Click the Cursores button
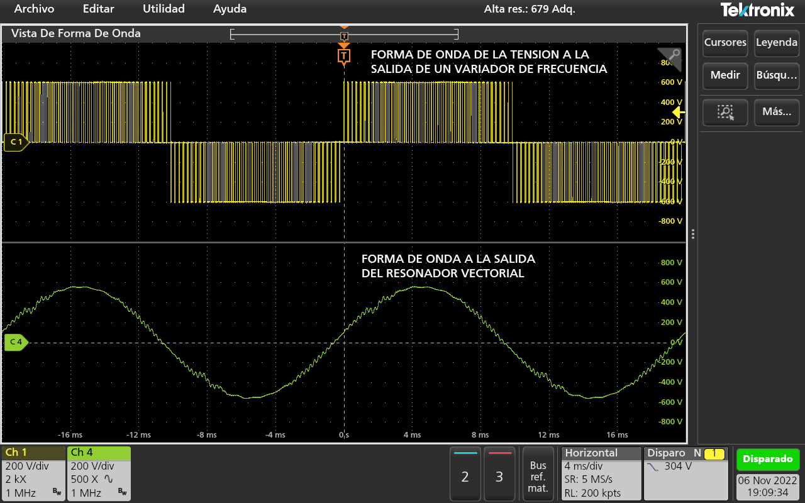 point(725,43)
